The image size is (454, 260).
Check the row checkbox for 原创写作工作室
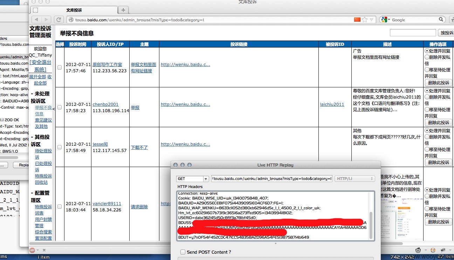(x=60, y=67)
